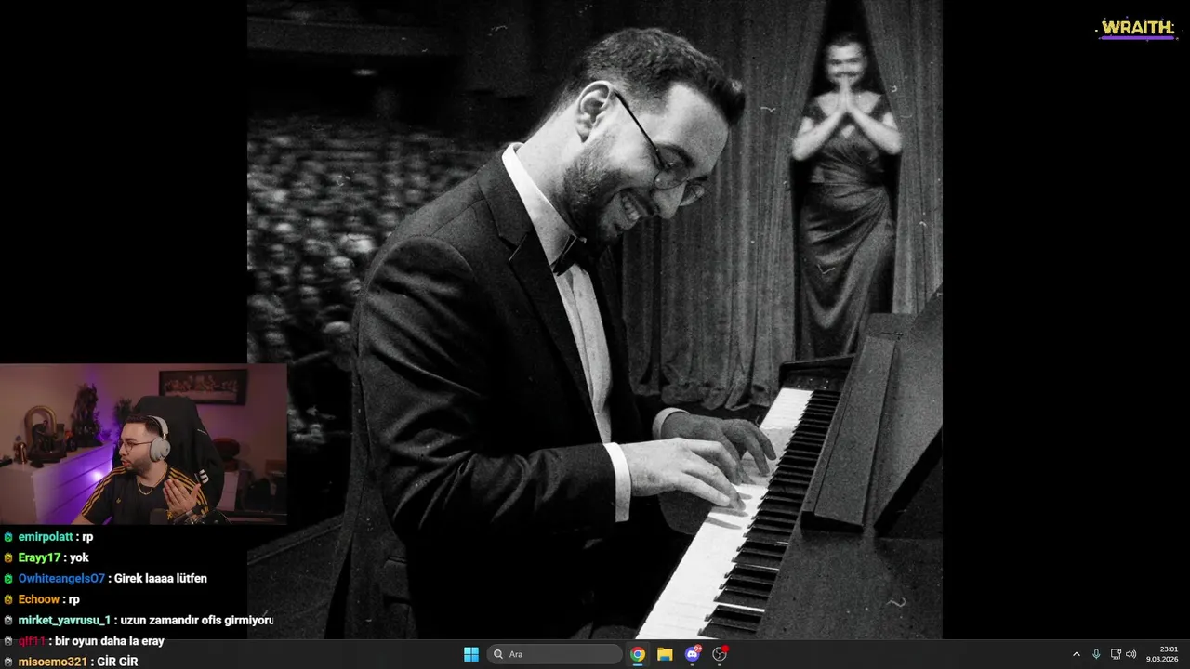Click the WRAITH logo overlay
This screenshot has height=669, width=1190.
pyautogui.click(x=1137, y=29)
